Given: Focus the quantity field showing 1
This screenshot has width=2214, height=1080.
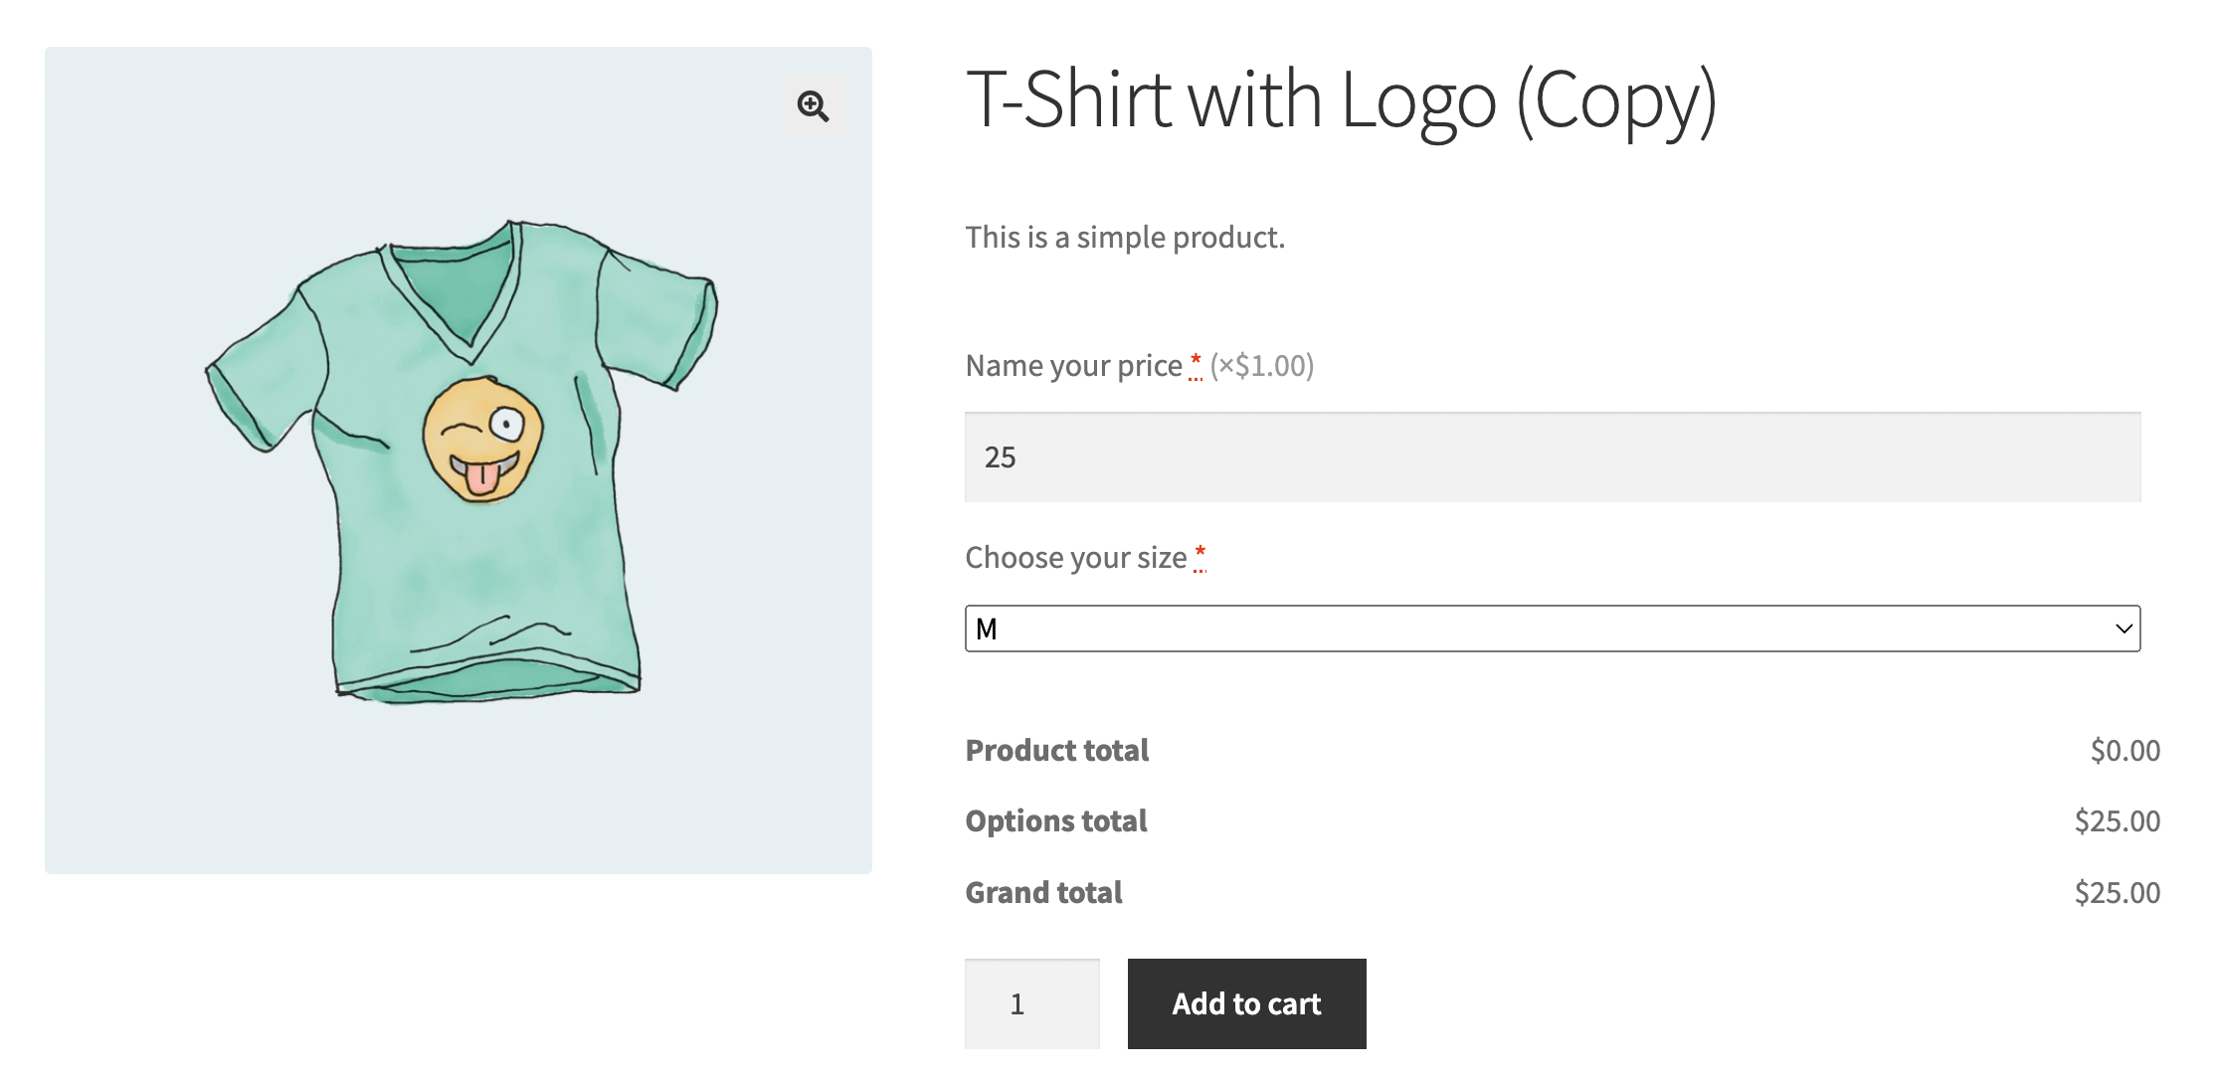Looking at the screenshot, I should (1031, 1003).
